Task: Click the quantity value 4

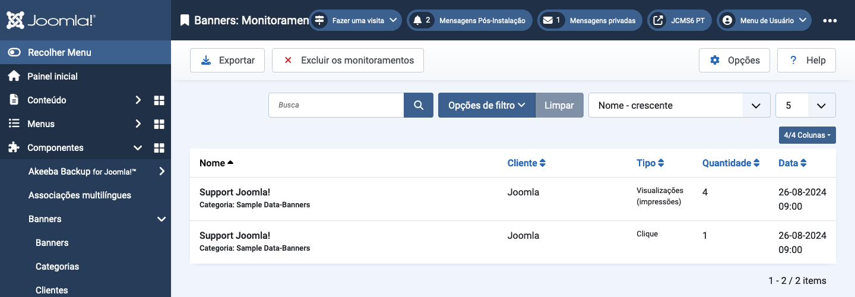Action: click(x=705, y=192)
